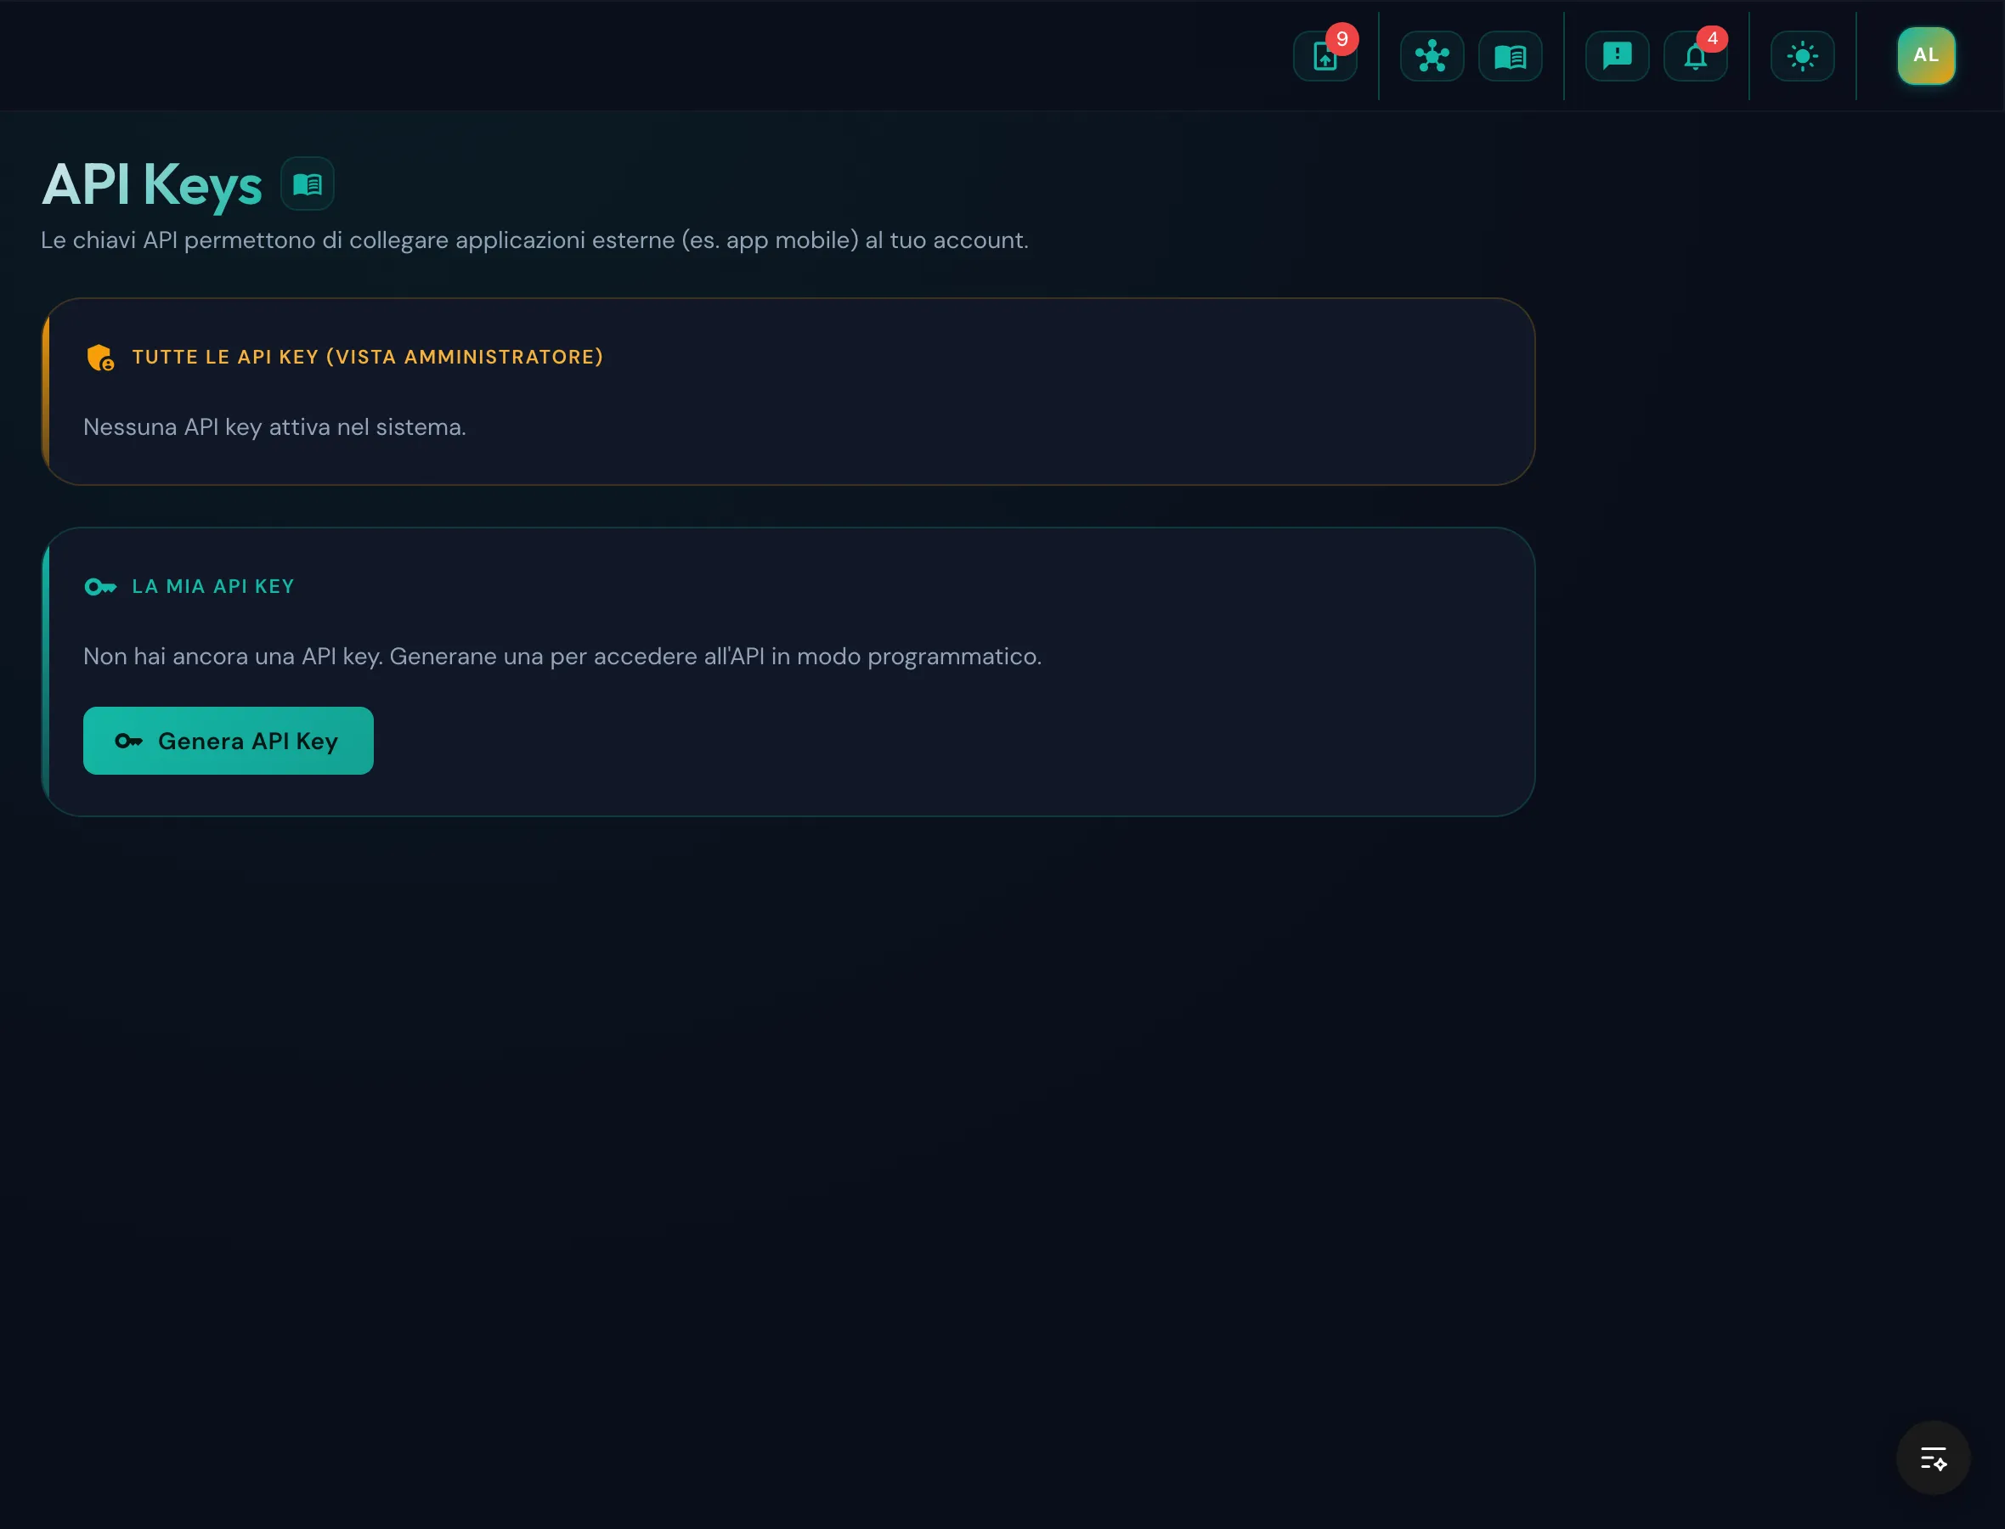The width and height of the screenshot is (2005, 1529).
Task: Open the feedback report chat icon
Action: click(x=1618, y=56)
